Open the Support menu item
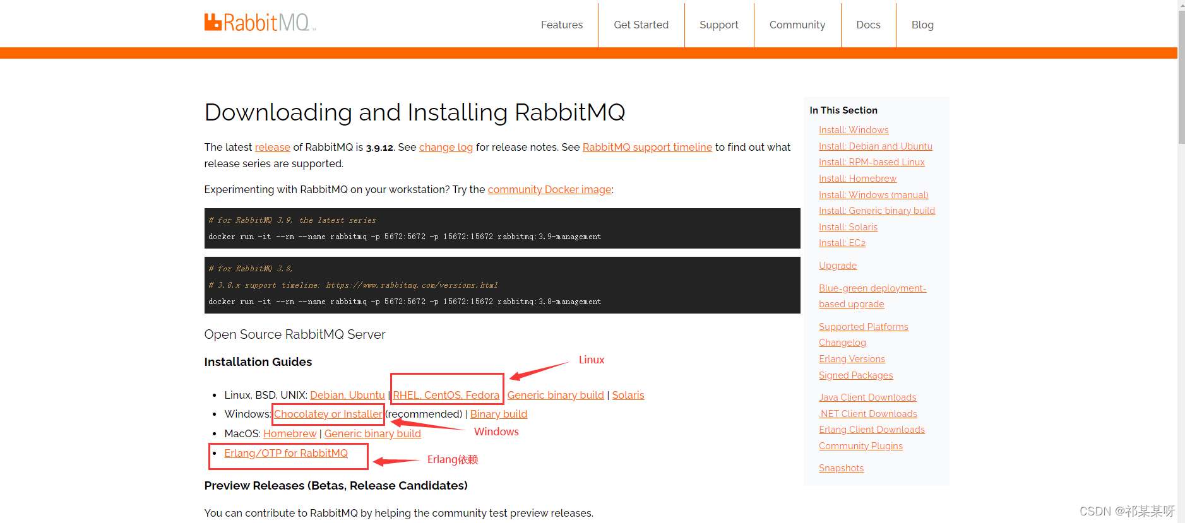The height and width of the screenshot is (523, 1185). (x=718, y=25)
